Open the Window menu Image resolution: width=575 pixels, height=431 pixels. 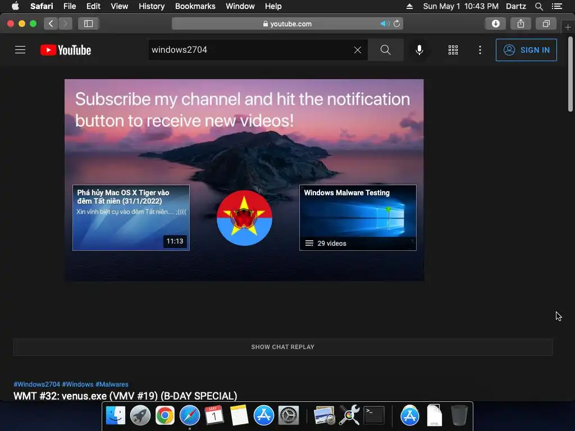240,6
